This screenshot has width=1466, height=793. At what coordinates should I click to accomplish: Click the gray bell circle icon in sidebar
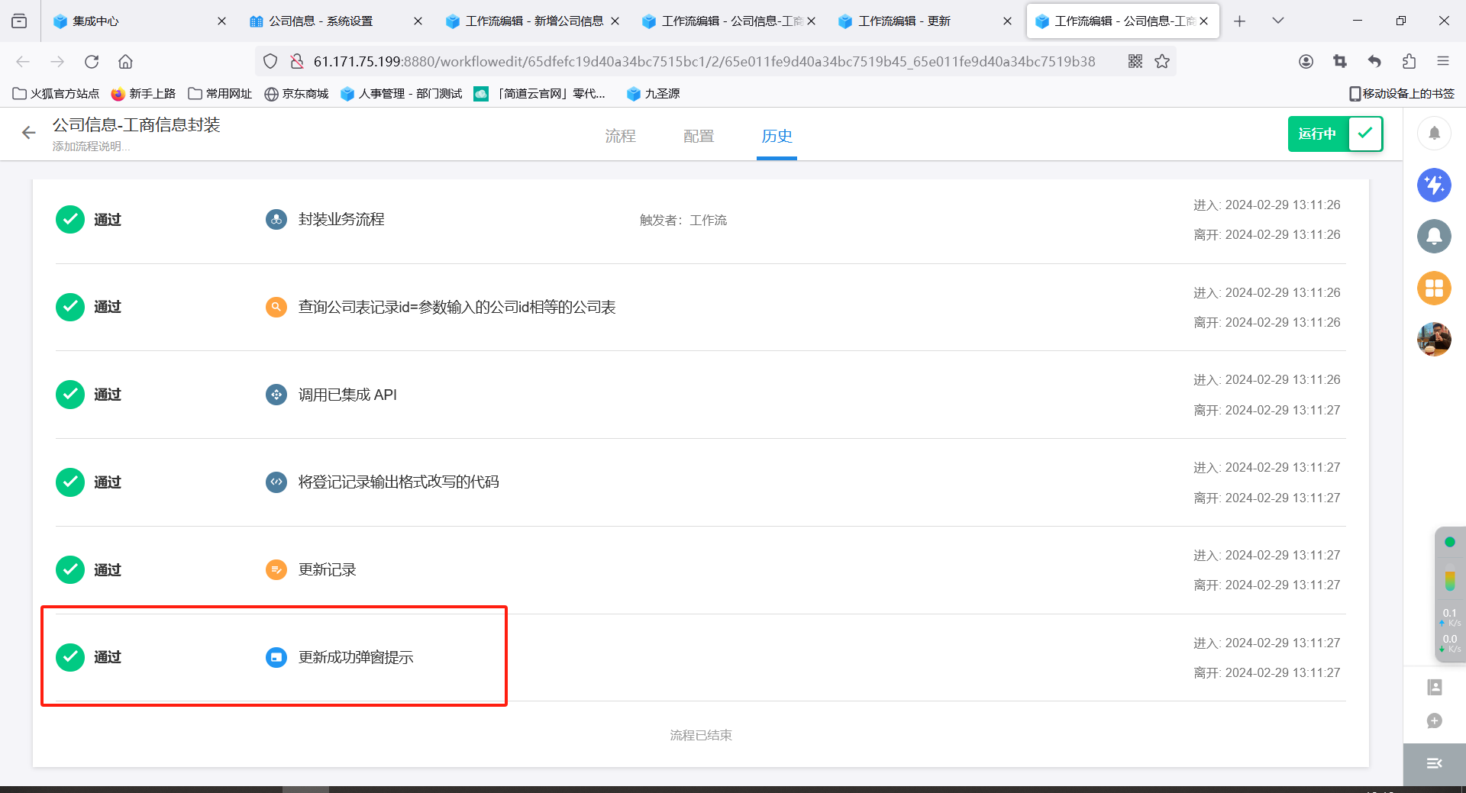pos(1434,236)
